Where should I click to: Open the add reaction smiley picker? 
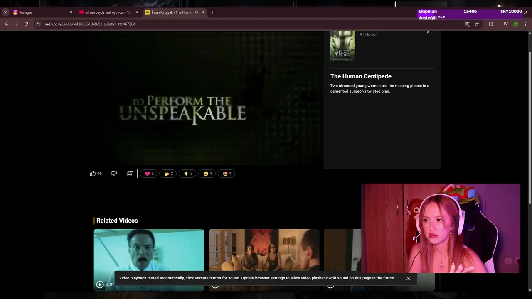click(129, 174)
